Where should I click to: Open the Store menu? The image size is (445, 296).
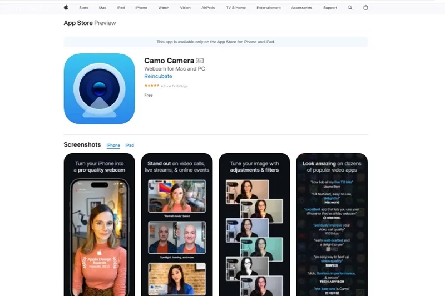(x=84, y=8)
